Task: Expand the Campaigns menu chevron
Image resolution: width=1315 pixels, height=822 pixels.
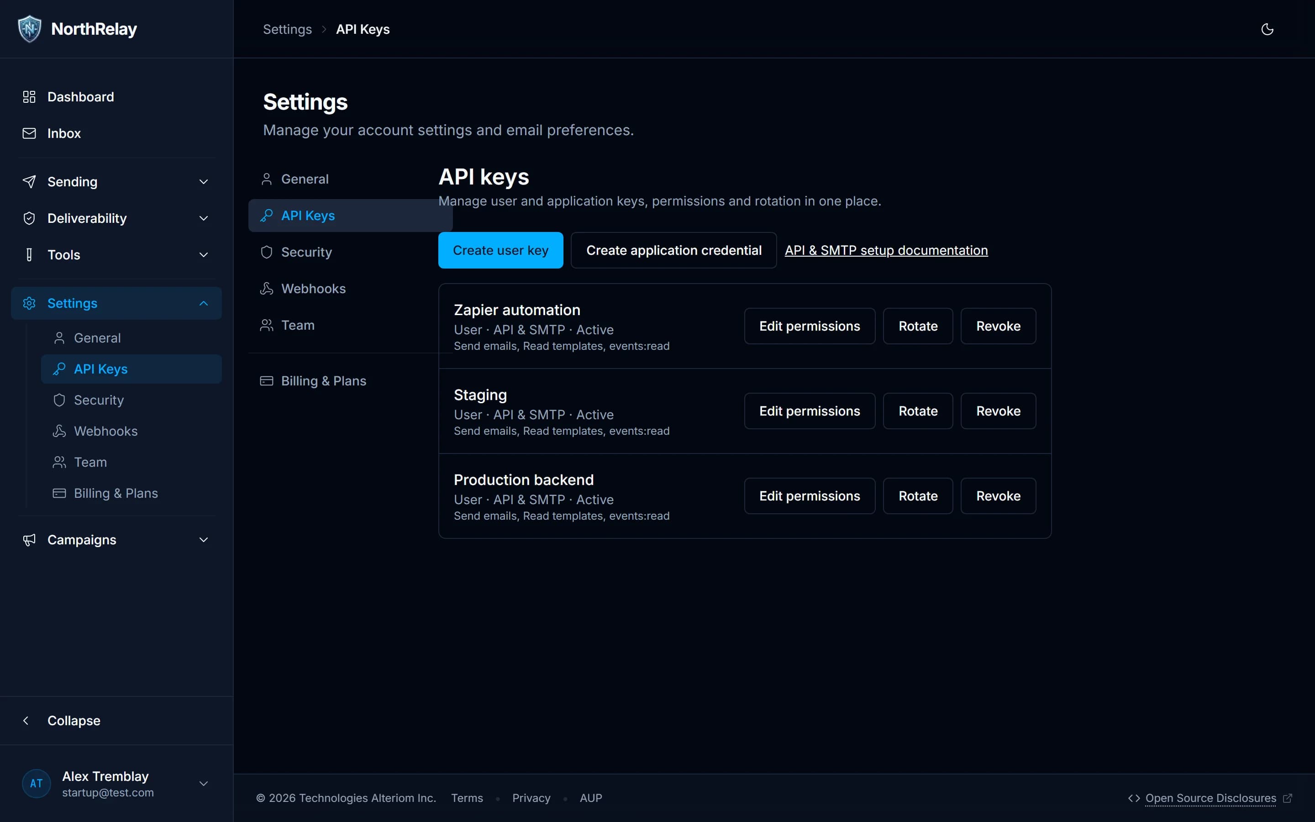Action: [x=204, y=540]
